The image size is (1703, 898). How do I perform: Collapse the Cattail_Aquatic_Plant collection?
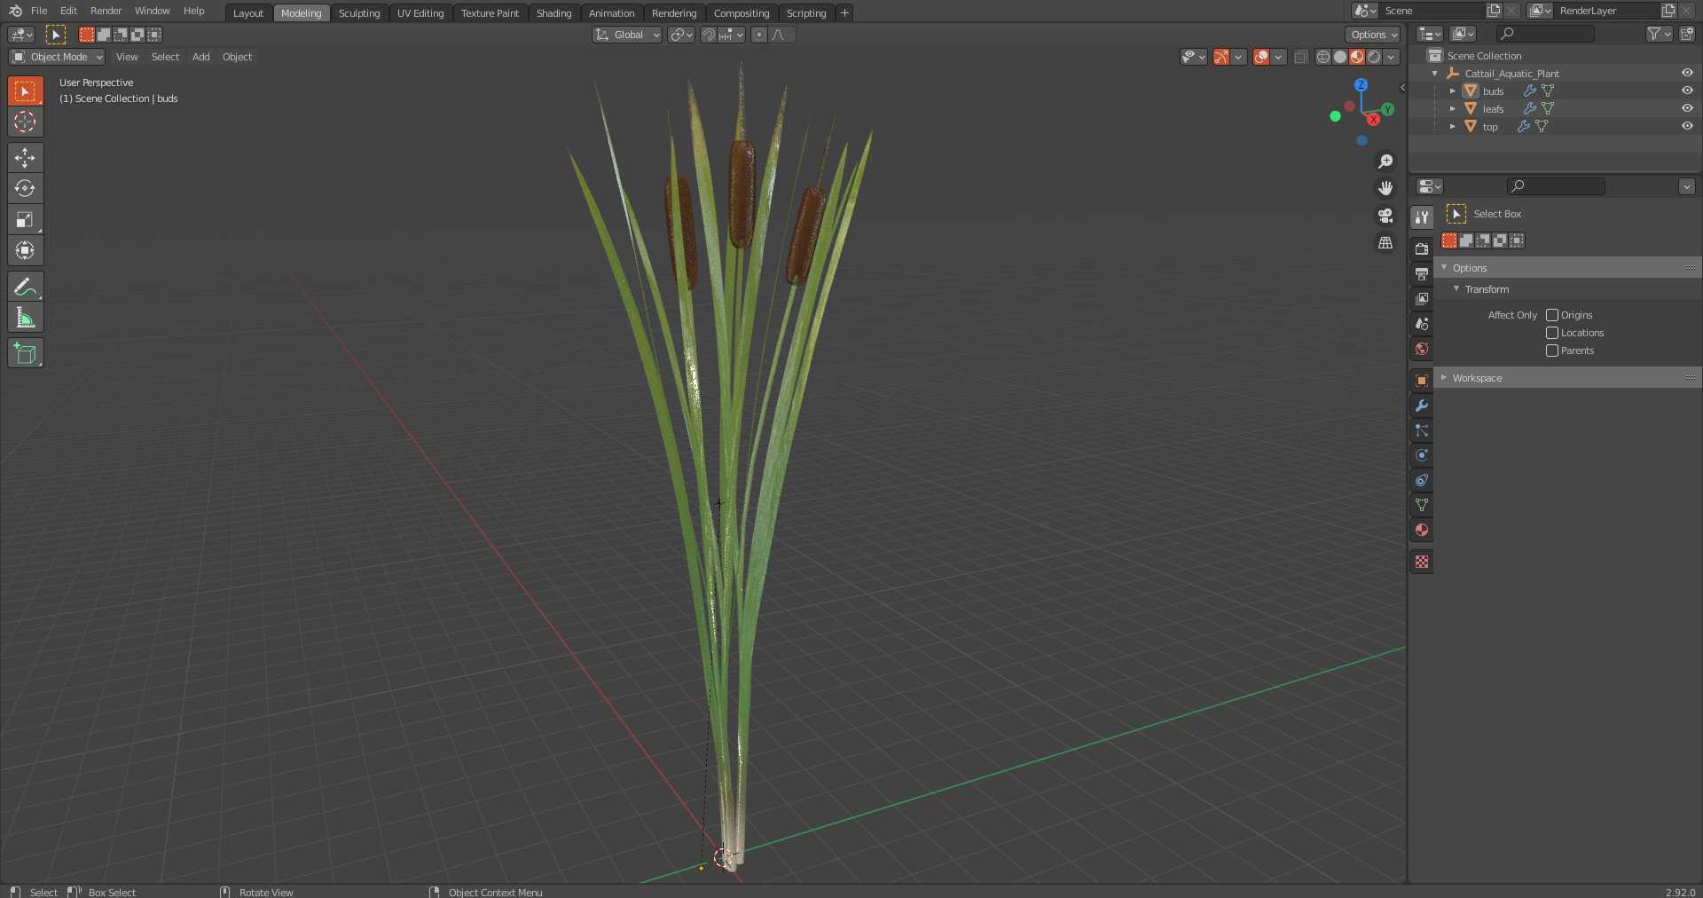1434,73
